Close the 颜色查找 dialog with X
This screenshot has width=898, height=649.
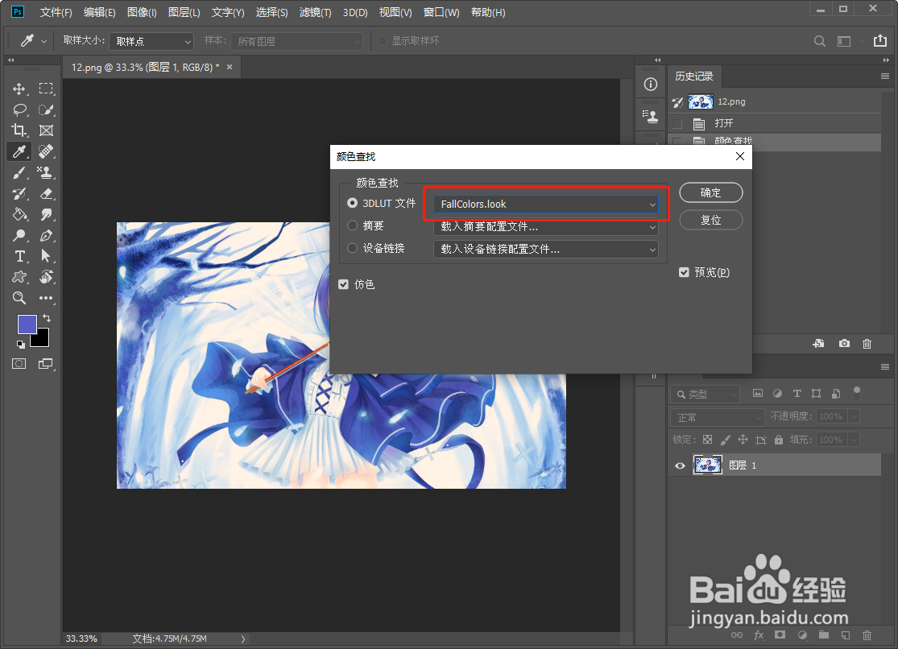click(x=740, y=156)
